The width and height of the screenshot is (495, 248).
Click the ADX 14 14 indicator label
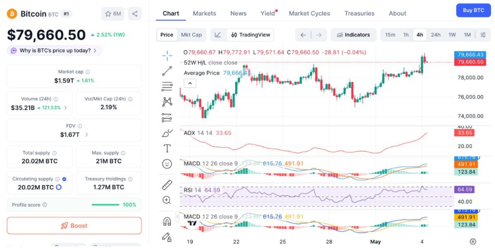point(198,133)
